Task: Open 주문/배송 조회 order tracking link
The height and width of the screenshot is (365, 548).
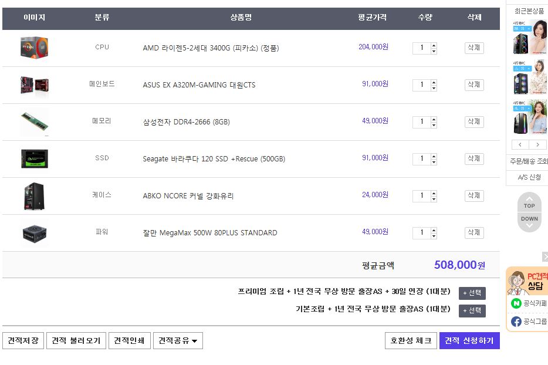Action: pyautogui.click(x=529, y=161)
